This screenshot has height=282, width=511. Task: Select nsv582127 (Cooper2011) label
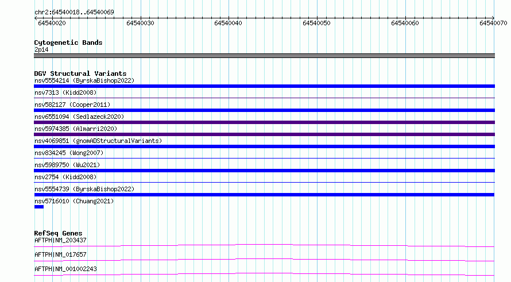72,105
